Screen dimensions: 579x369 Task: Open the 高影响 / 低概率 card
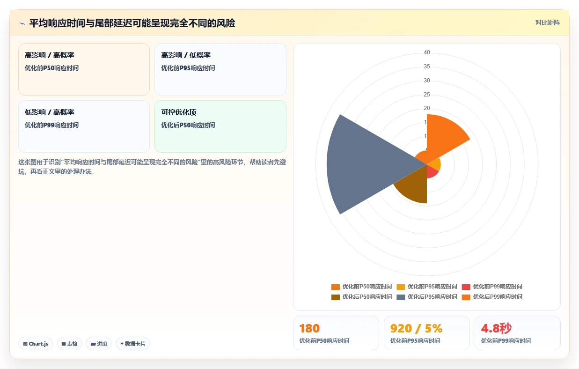pyautogui.click(x=220, y=69)
